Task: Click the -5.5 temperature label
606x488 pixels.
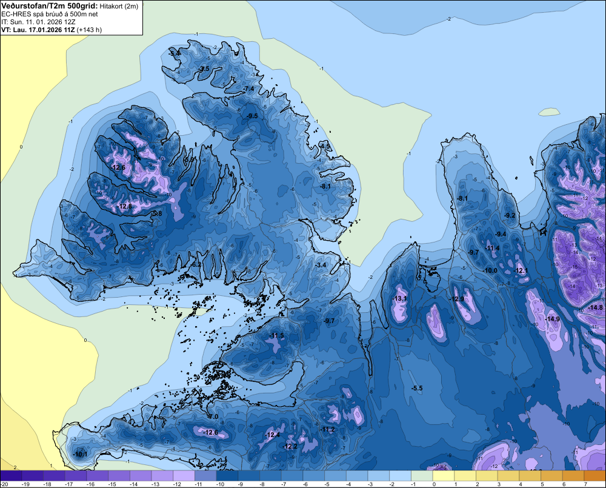Action: click(417, 388)
